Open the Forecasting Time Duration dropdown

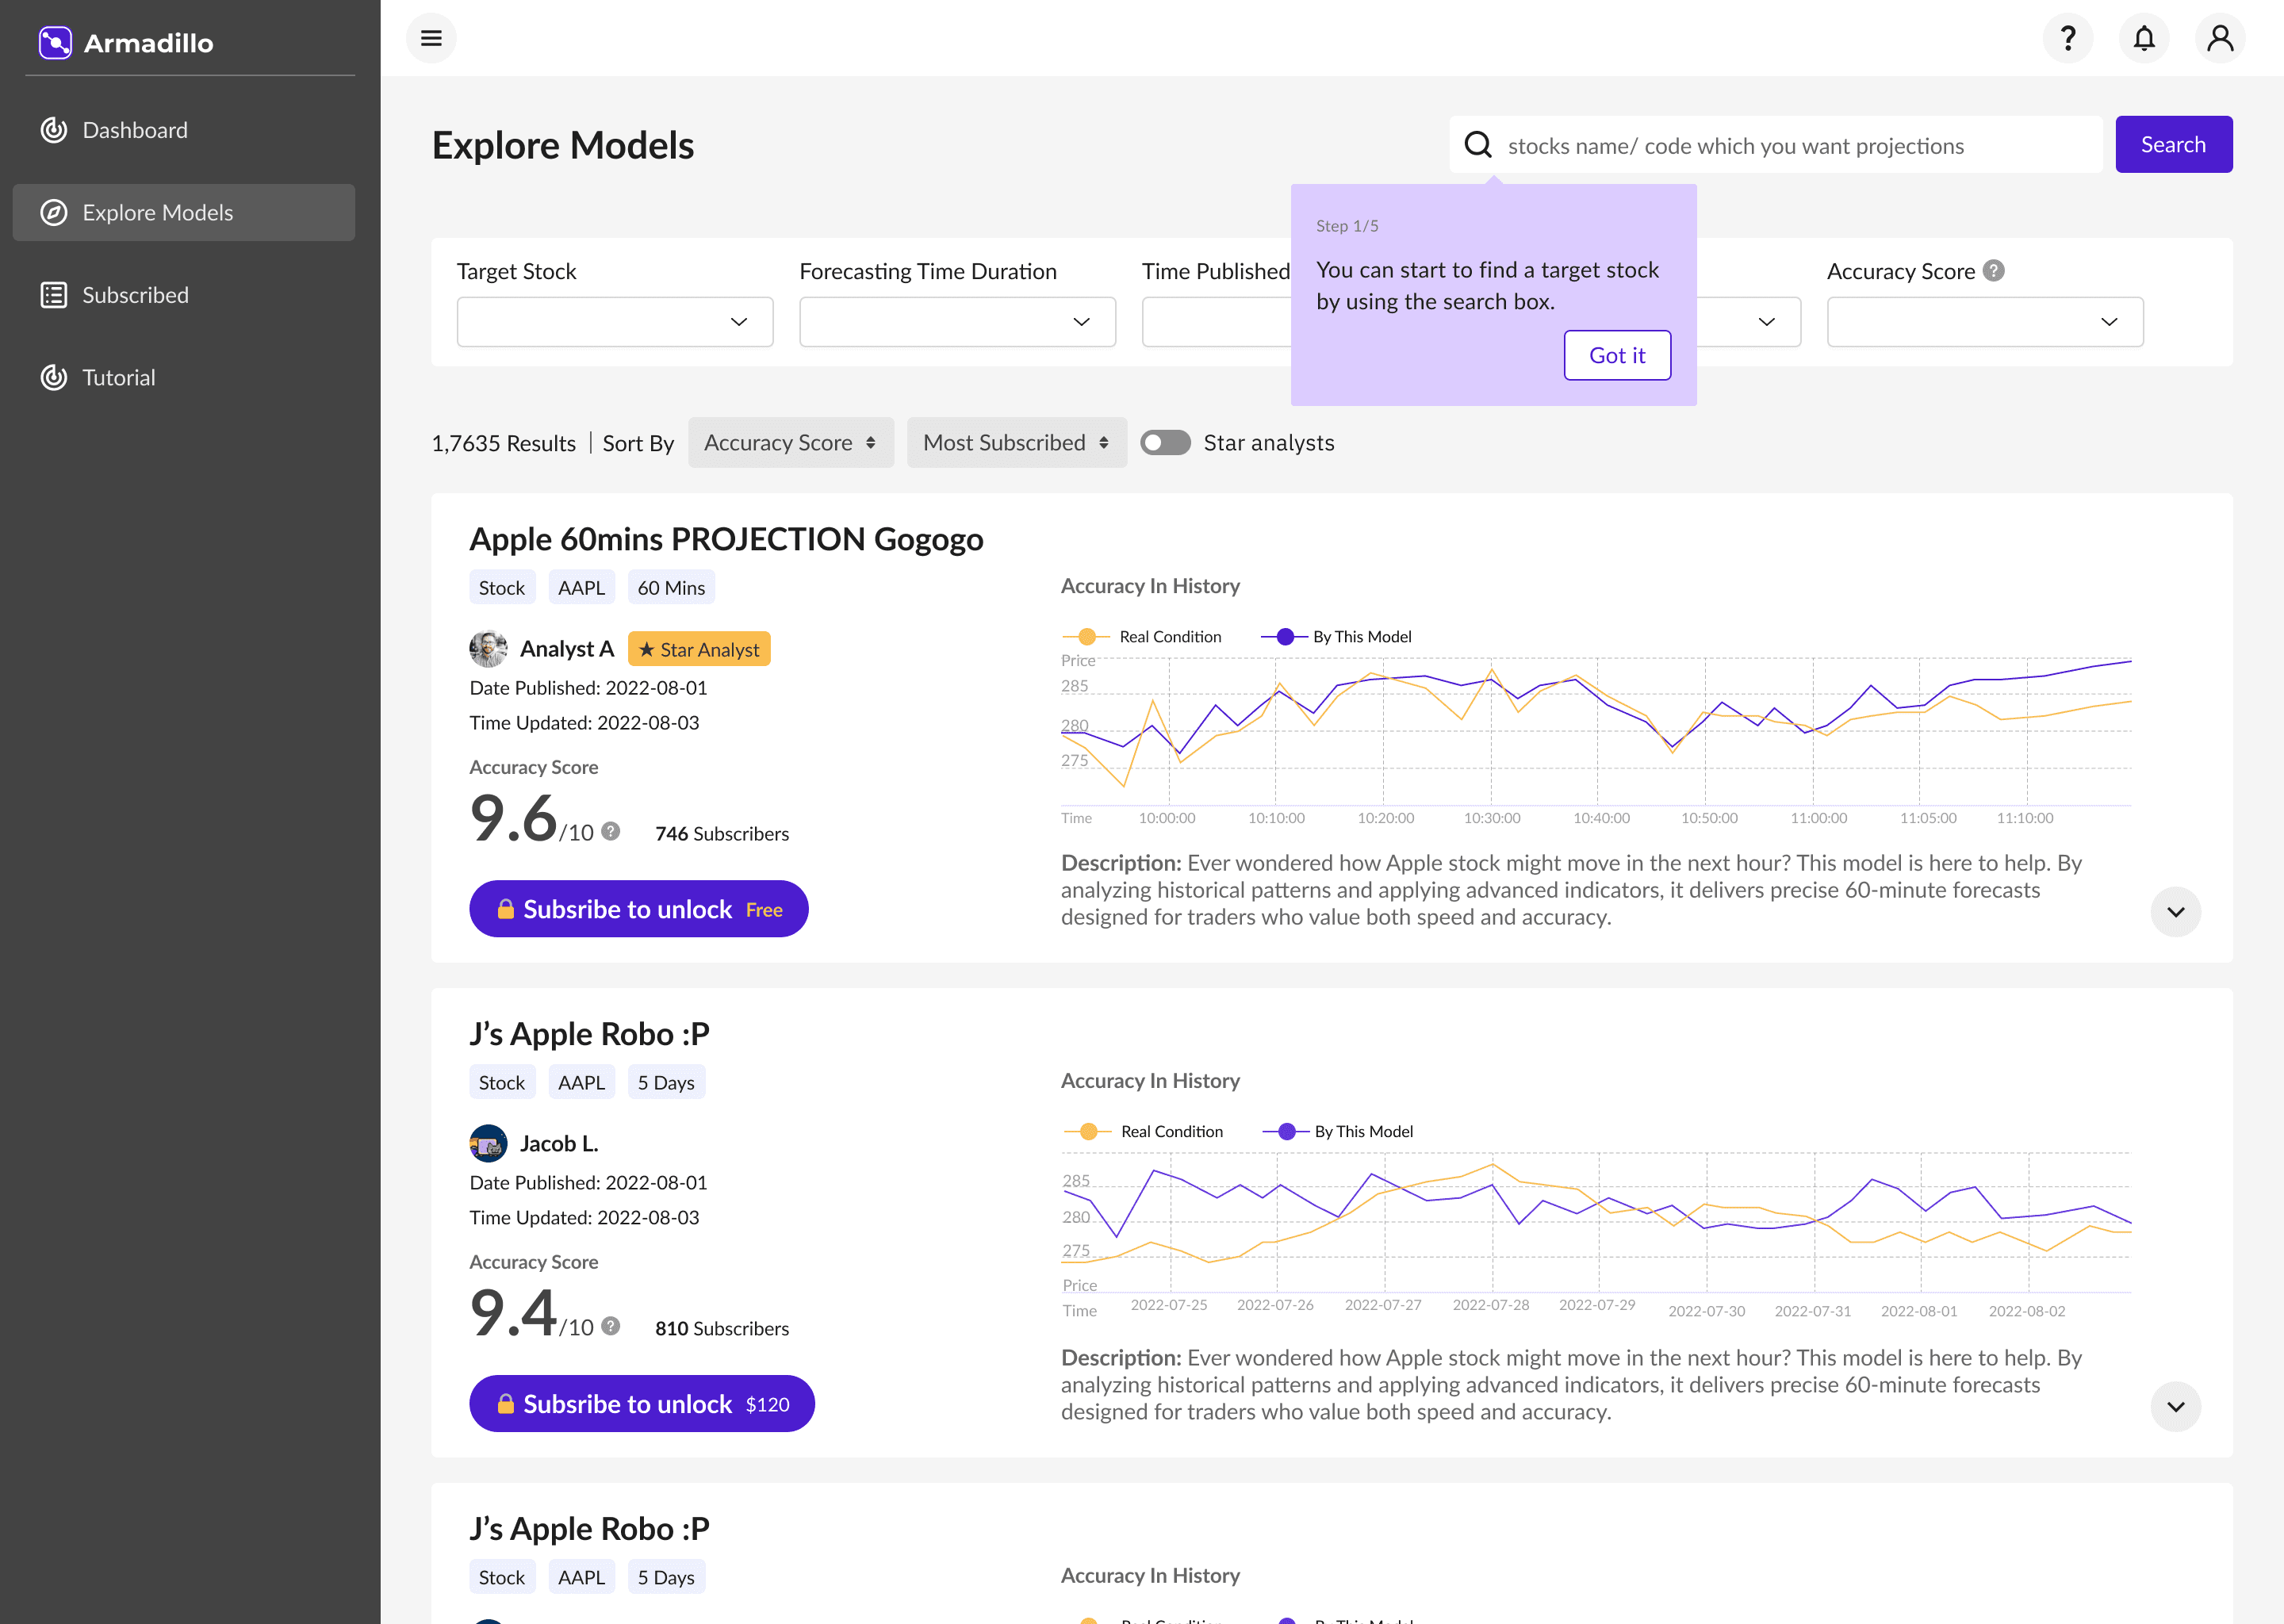pos(958,322)
